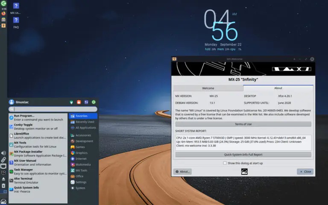Enable Show this dialog at start up

[x=225, y=163]
